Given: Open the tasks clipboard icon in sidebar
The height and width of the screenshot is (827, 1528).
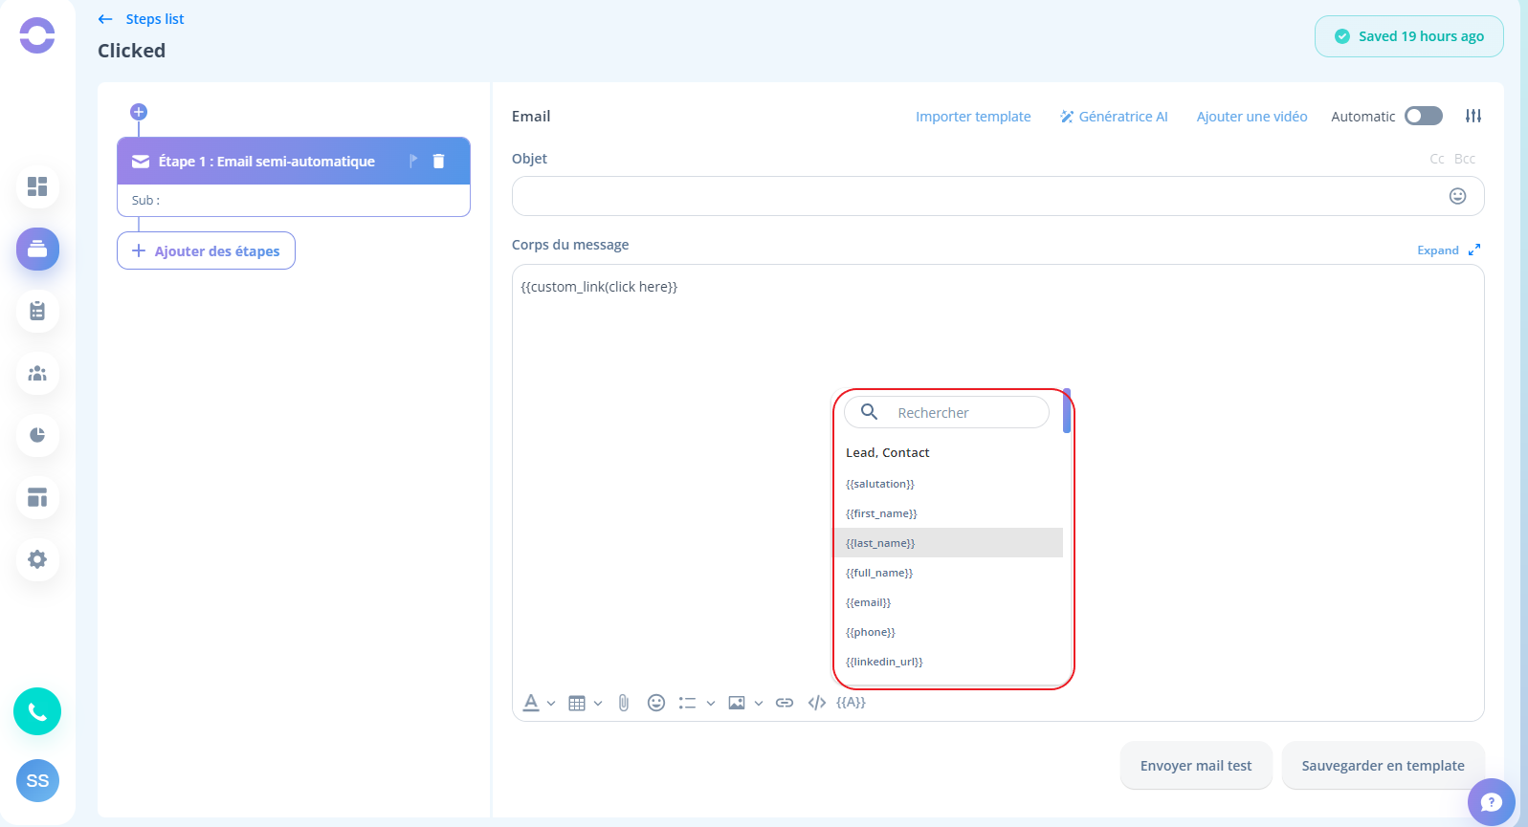Looking at the screenshot, I should tap(37, 311).
